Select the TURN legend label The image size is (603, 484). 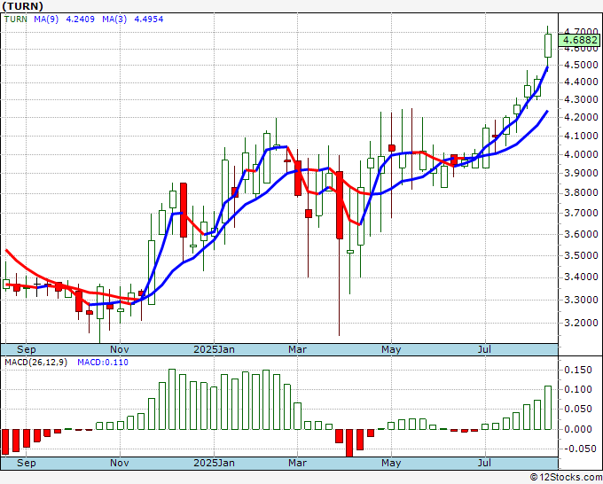(16, 19)
